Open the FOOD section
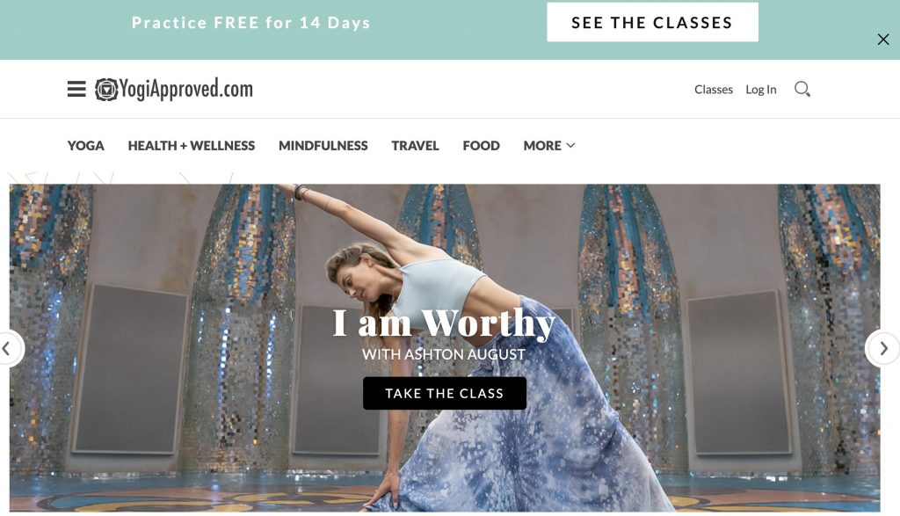 [481, 146]
